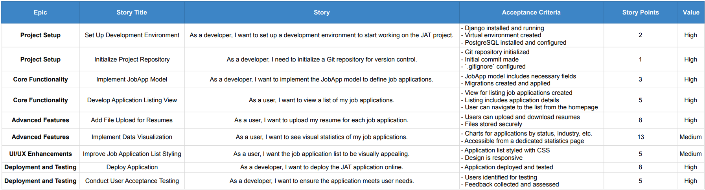Select the story about uploading my resume

click(321, 120)
